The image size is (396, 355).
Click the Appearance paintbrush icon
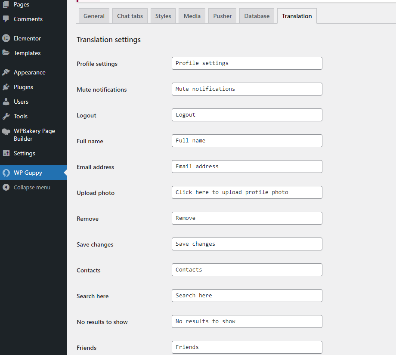(x=6, y=72)
